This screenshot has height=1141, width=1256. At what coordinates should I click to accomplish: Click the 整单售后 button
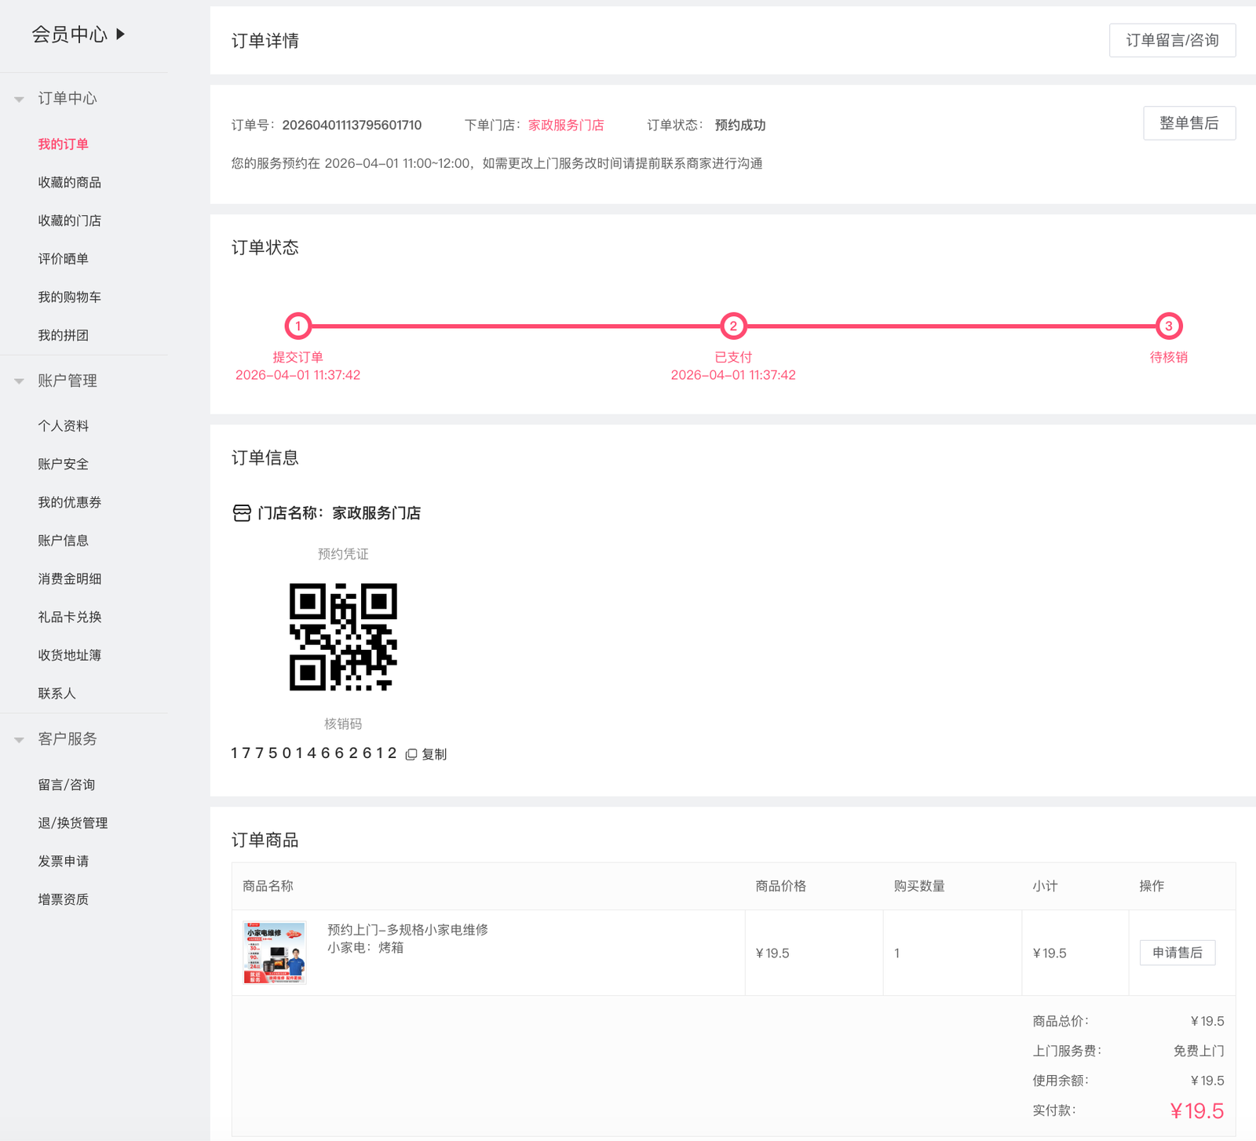(1189, 123)
